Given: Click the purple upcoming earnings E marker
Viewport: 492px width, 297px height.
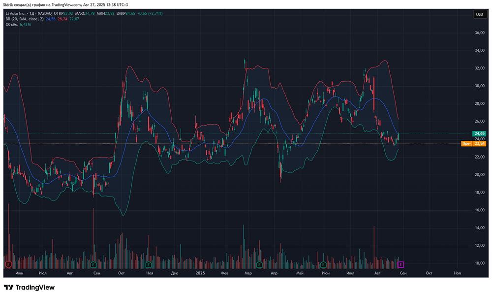Looking at the screenshot, I should click(x=400, y=264).
